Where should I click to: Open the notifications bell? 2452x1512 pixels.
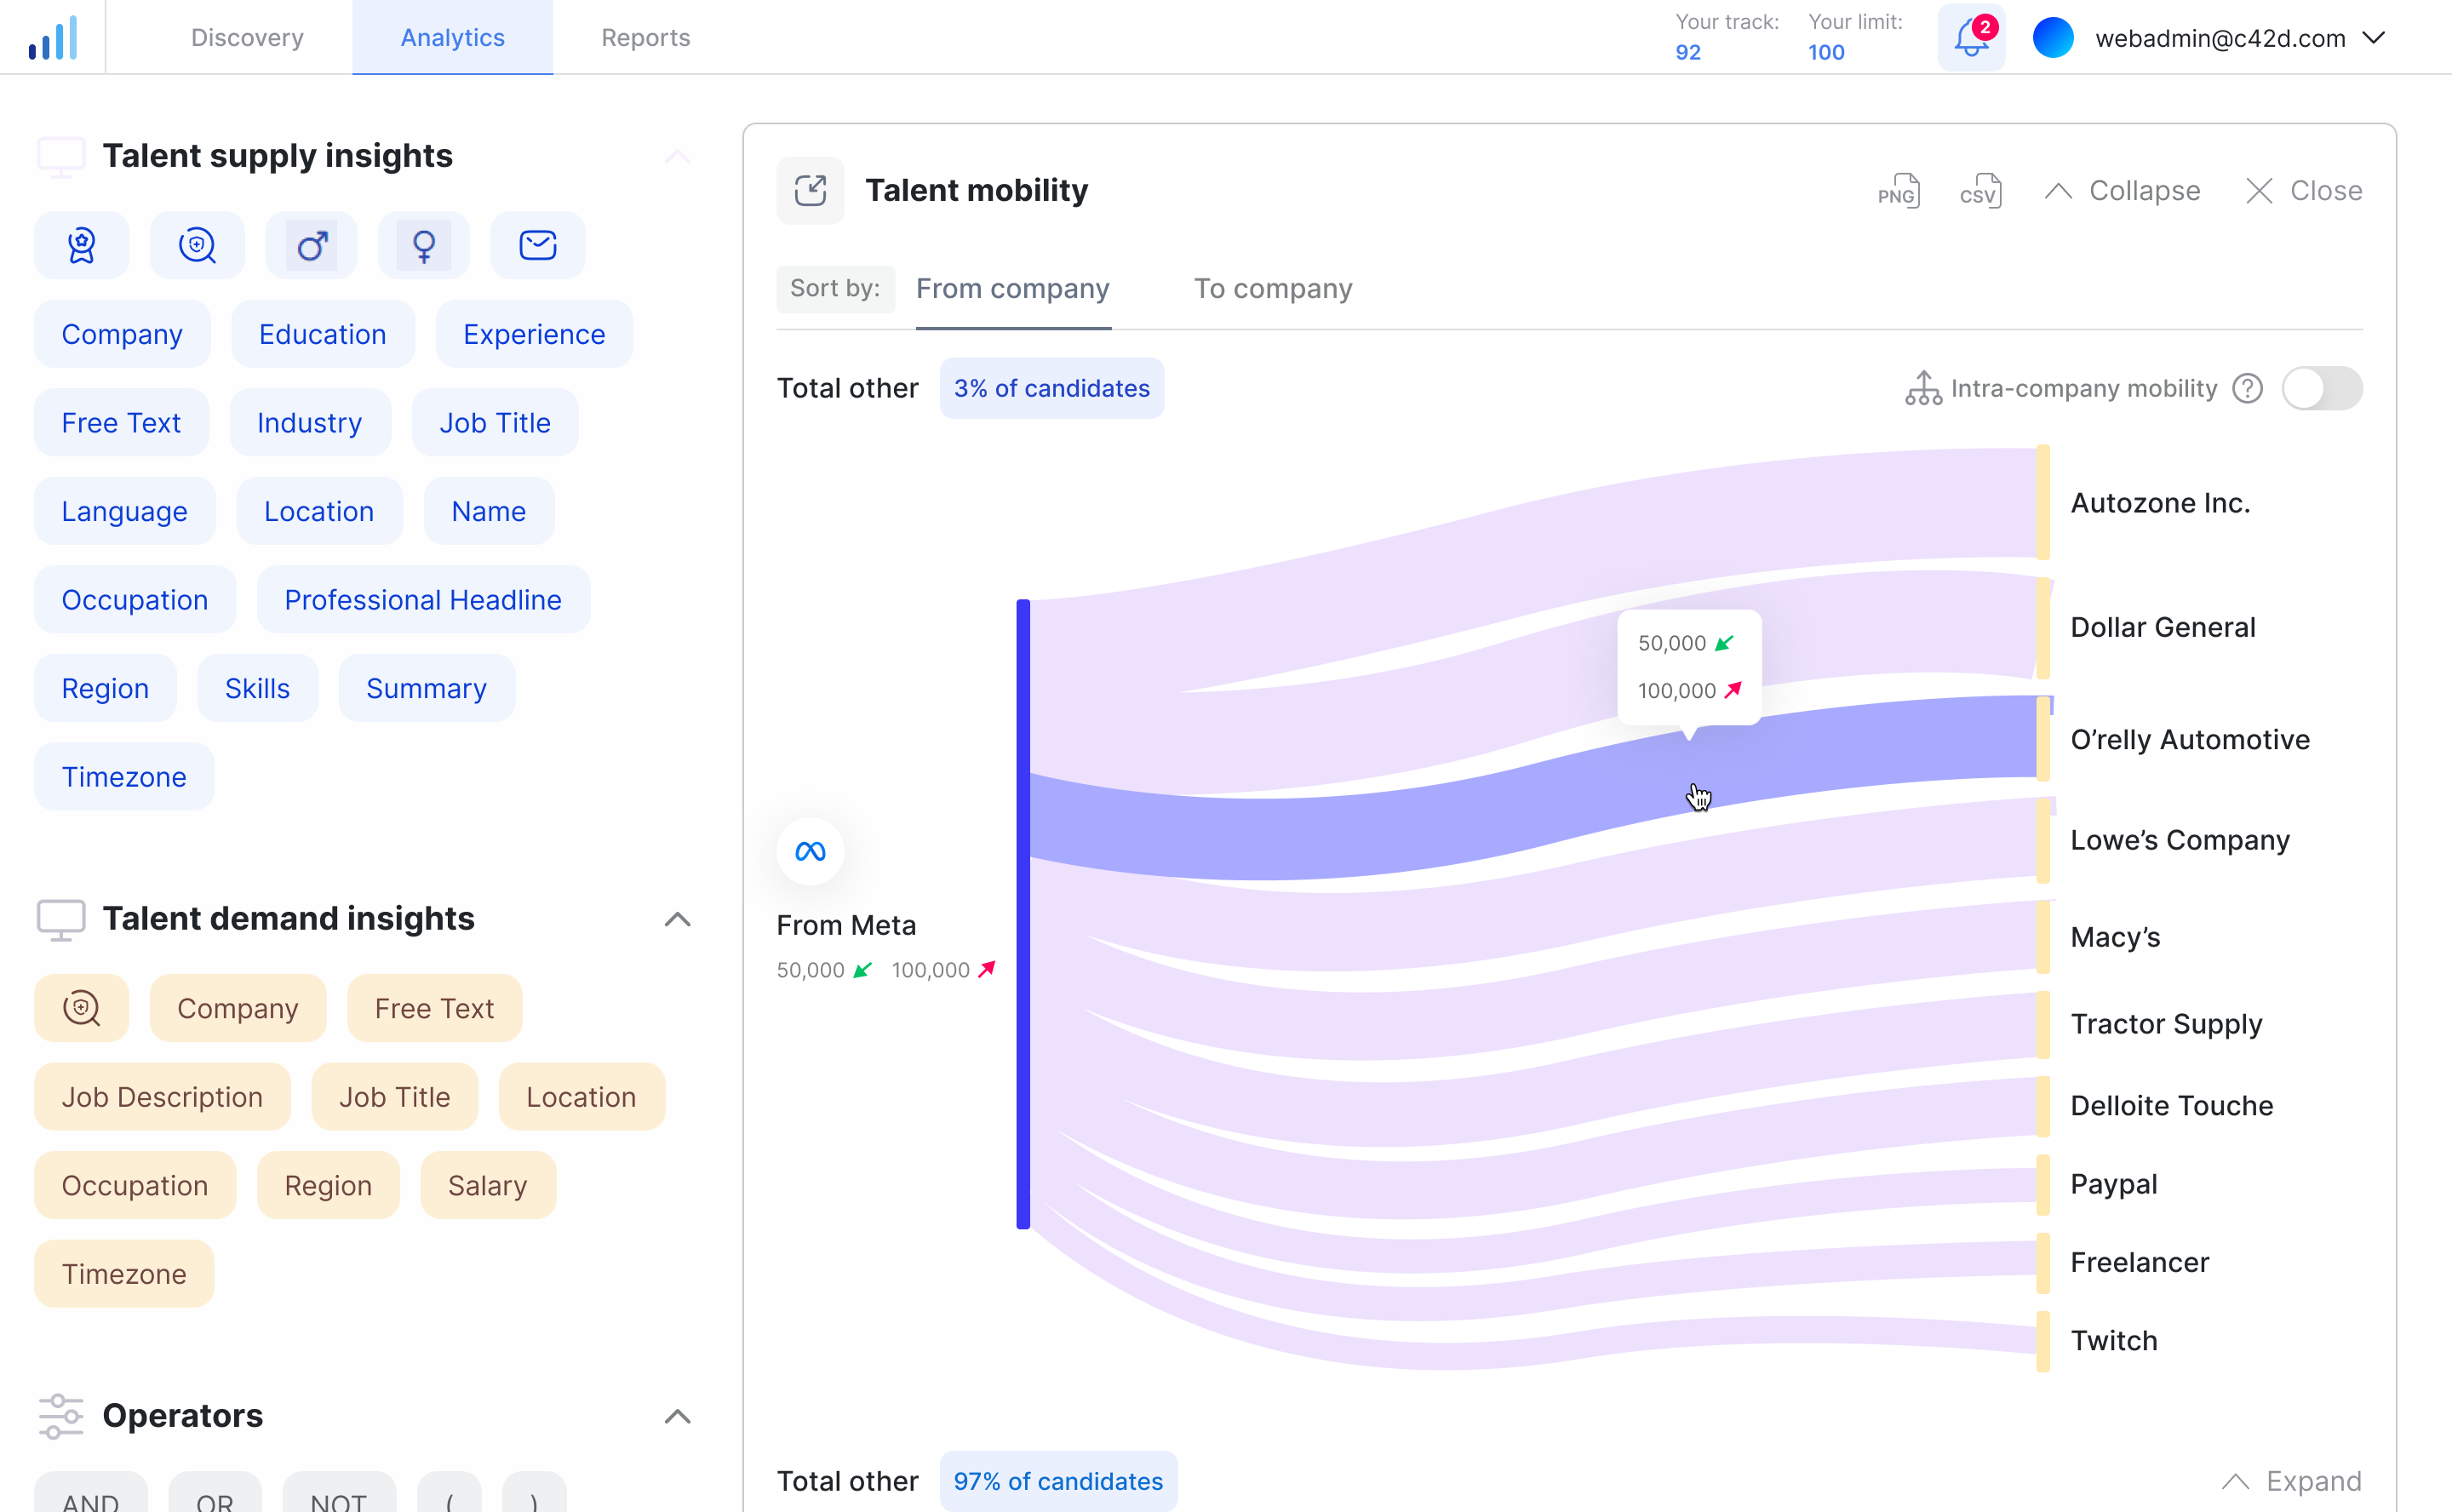coord(1971,38)
